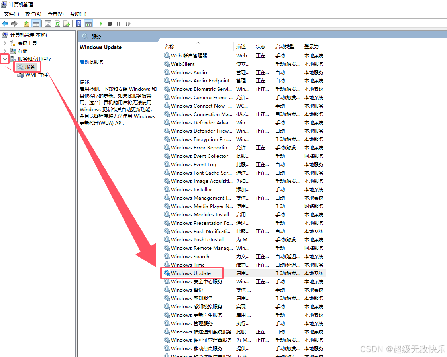Click the grey Forward arrow toolbar icon
The height and width of the screenshot is (357, 447).
(x=14, y=24)
